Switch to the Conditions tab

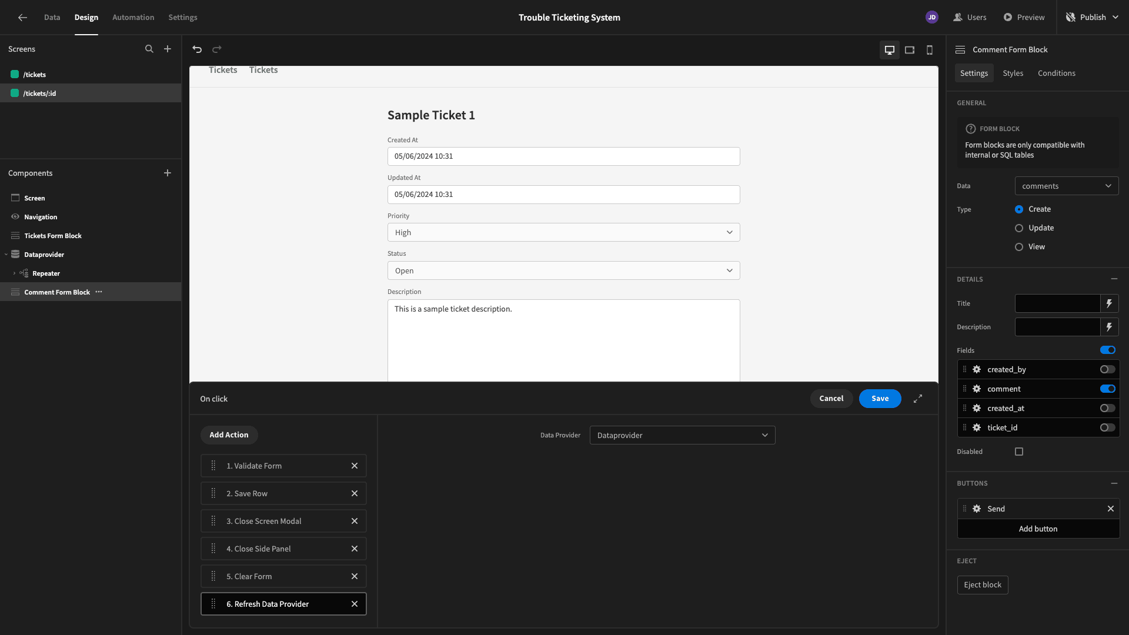pyautogui.click(x=1056, y=73)
